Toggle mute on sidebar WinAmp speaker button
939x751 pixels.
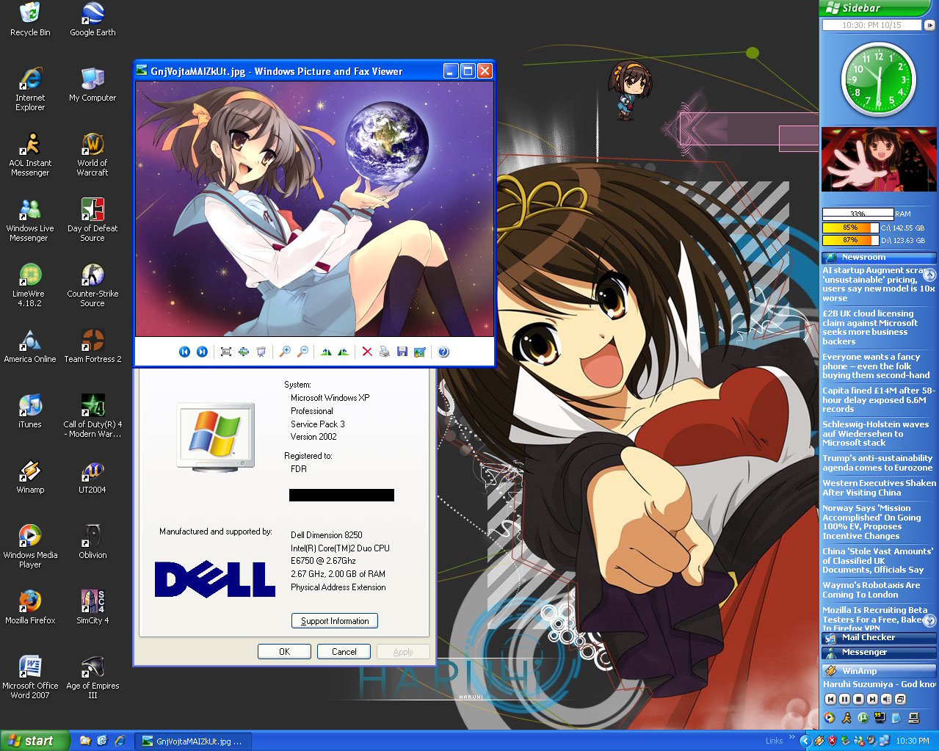[886, 700]
